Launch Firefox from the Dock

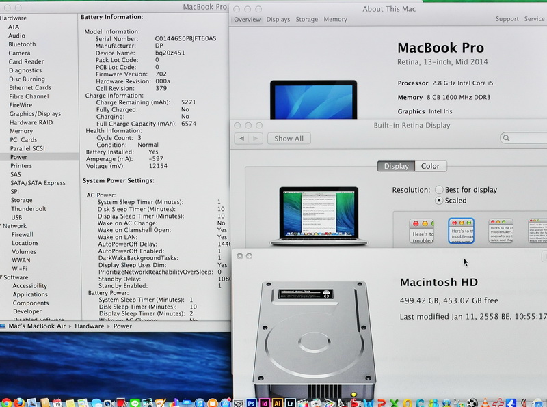[20, 403]
